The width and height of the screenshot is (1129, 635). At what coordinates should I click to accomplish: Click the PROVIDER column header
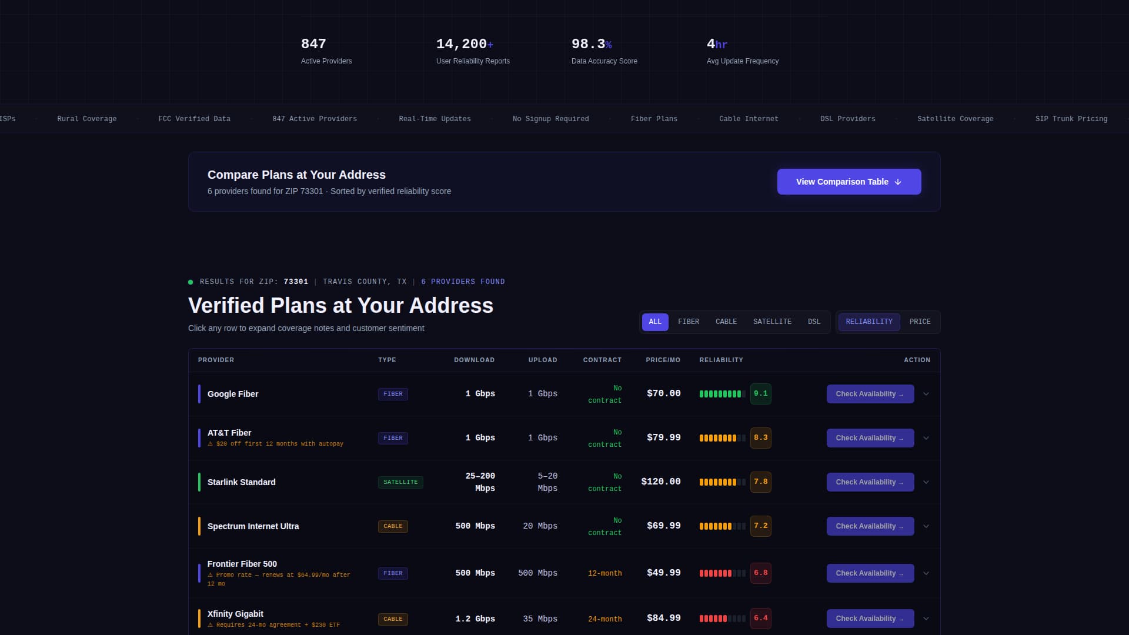[x=216, y=360]
